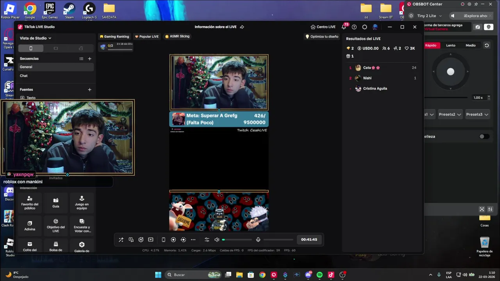Select the dual layout toggle
The width and height of the screenshot is (500, 281).
pyautogui.click(x=81, y=48)
